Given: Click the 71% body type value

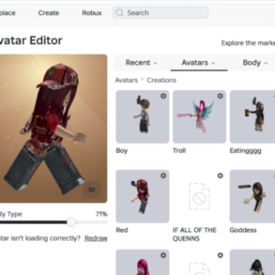Looking at the screenshot, I should (x=102, y=214).
